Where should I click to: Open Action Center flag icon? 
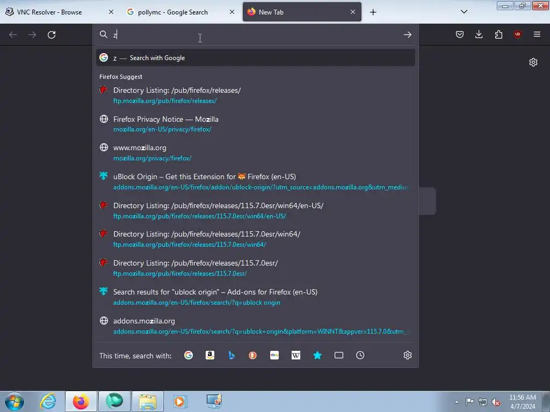pyautogui.click(x=469, y=402)
